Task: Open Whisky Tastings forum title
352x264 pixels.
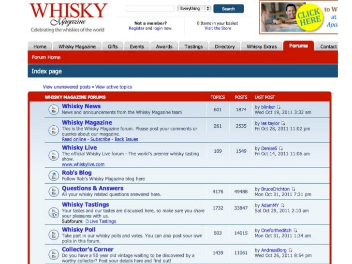Action: [x=86, y=205]
